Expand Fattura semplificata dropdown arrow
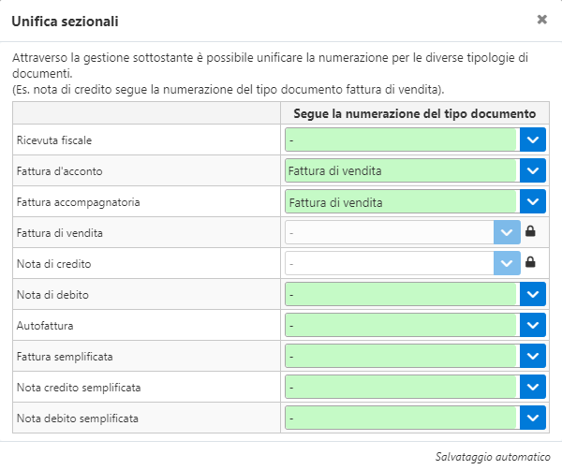The height and width of the screenshot is (470, 562). point(533,356)
